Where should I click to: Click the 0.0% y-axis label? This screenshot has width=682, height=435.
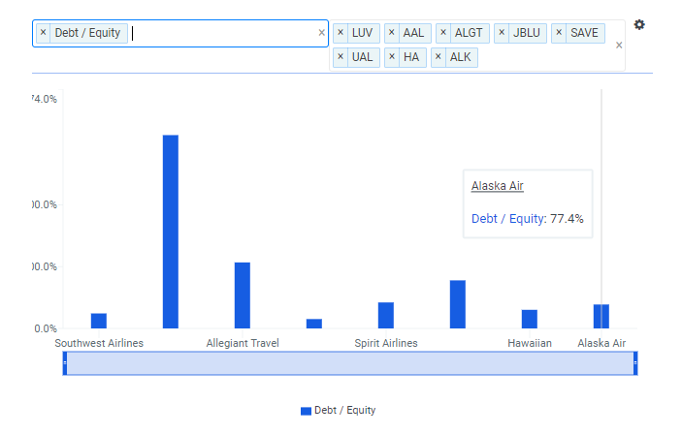point(46,328)
